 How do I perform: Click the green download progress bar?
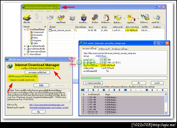tap(124, 78)
